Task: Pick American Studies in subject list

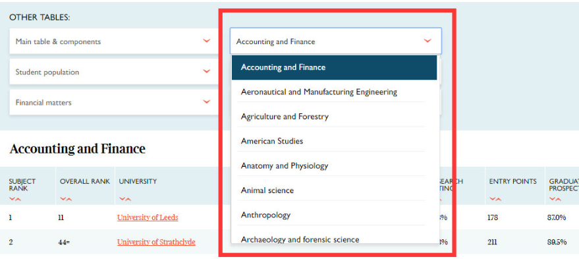Action: tap(331, 141)
